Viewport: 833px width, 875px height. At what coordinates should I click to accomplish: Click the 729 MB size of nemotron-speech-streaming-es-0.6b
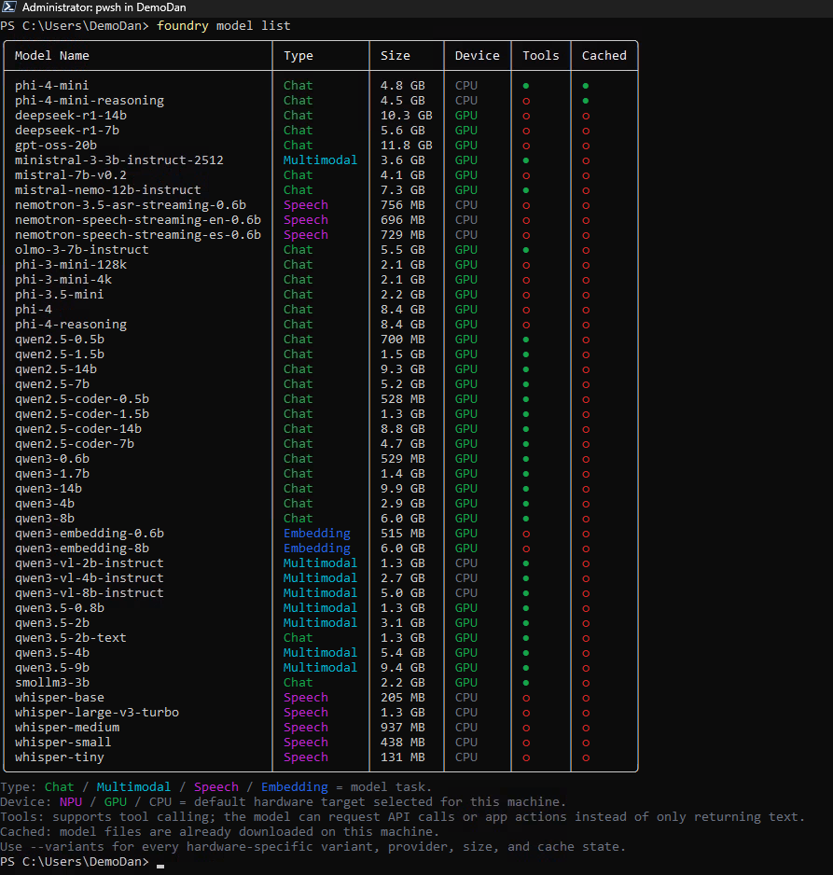[x=403, y=235]
